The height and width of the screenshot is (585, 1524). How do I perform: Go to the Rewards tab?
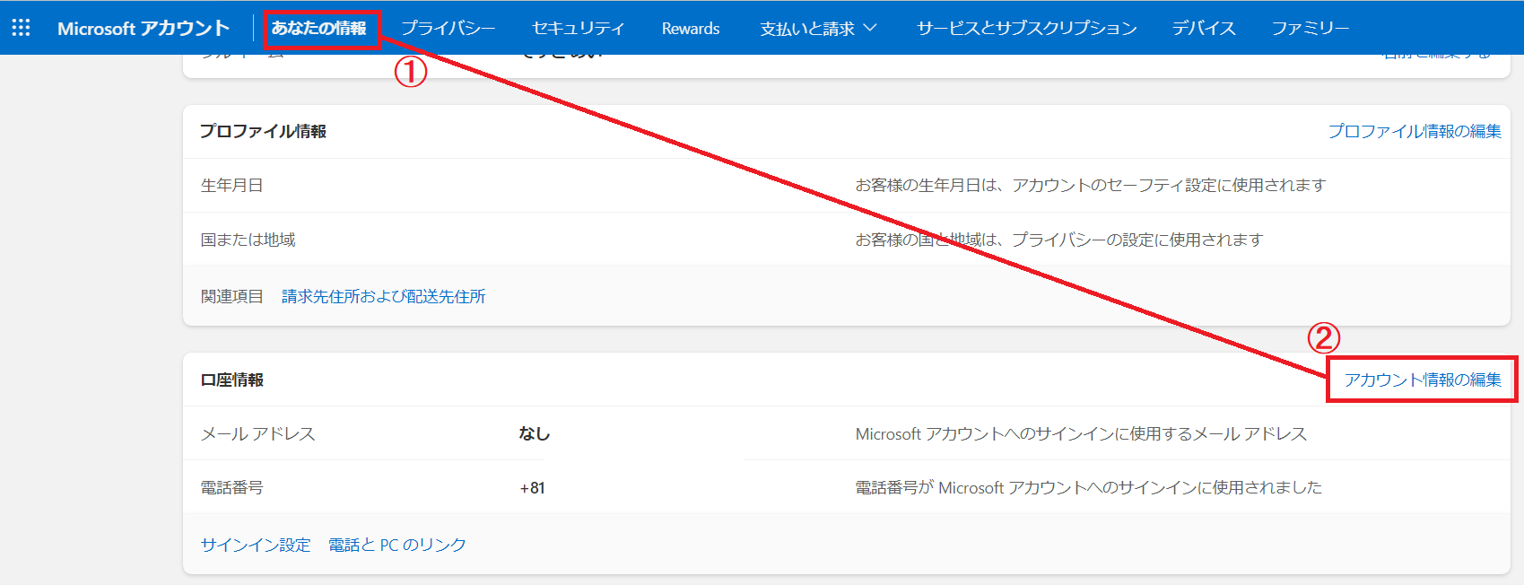(691, 29)
